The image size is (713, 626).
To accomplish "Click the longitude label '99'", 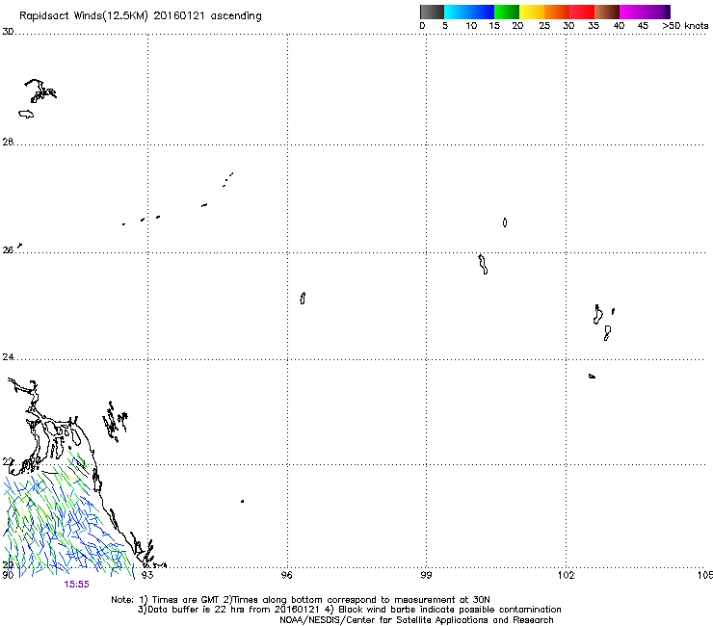I will [426, 575].
